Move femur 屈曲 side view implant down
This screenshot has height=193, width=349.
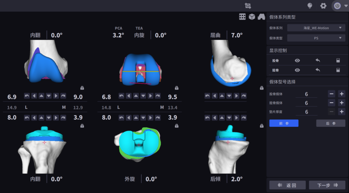pyautogui.click(x=229, y=96)
